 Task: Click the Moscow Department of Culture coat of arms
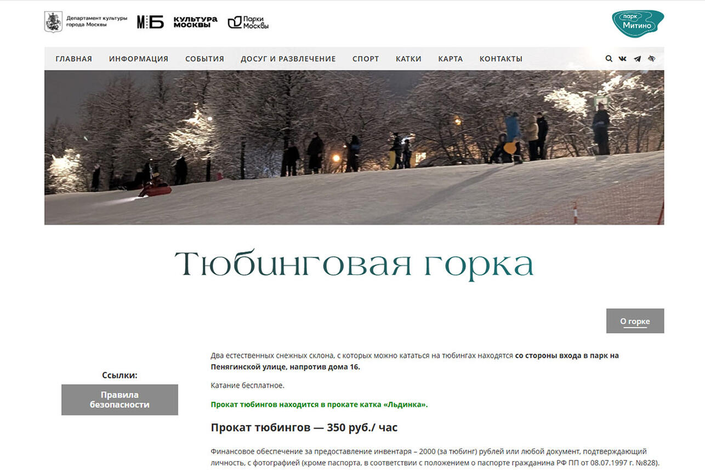(x=53, y=22)
